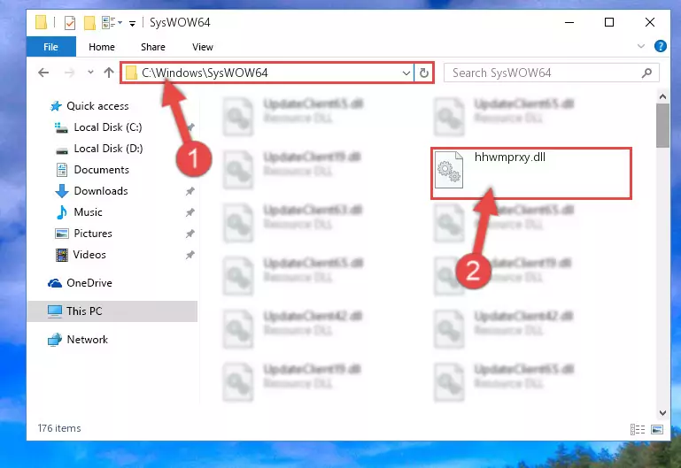Image resolution: width=681 pixels, height=468 pixels.
Task: Click the Search SysWOW64 box
Action: tap(551, 73)
